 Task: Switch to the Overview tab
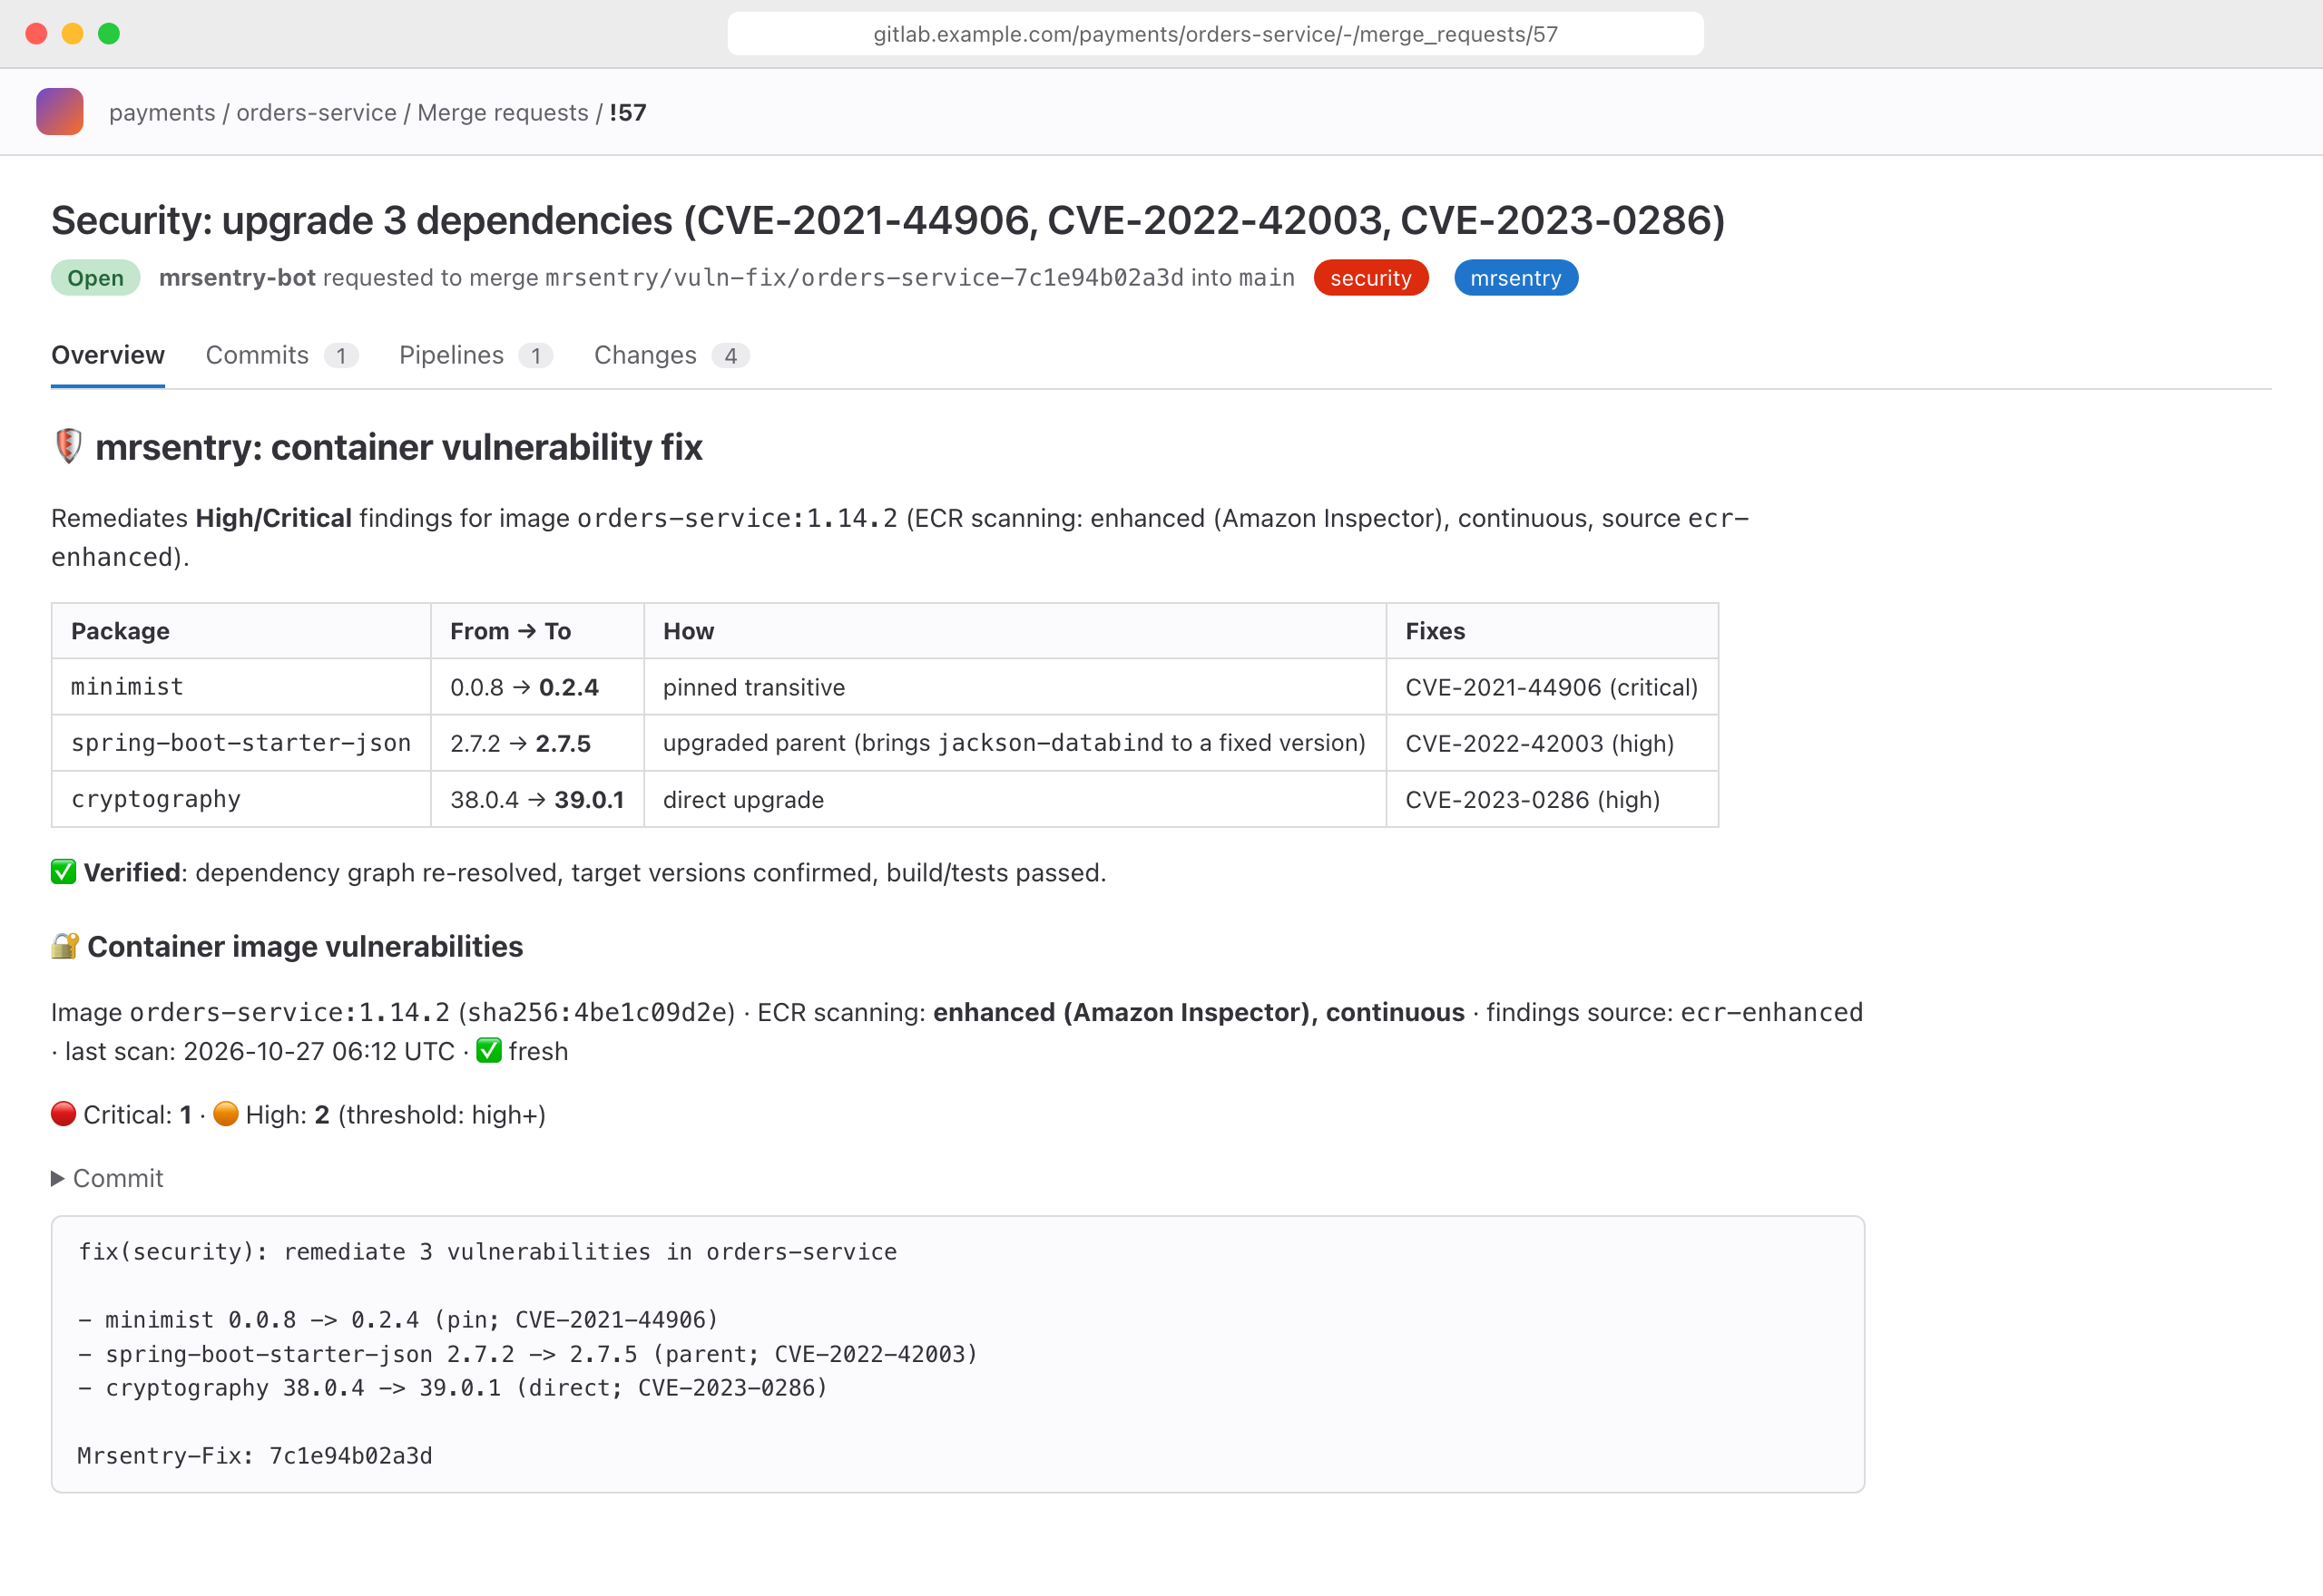[x=108, y=355]
